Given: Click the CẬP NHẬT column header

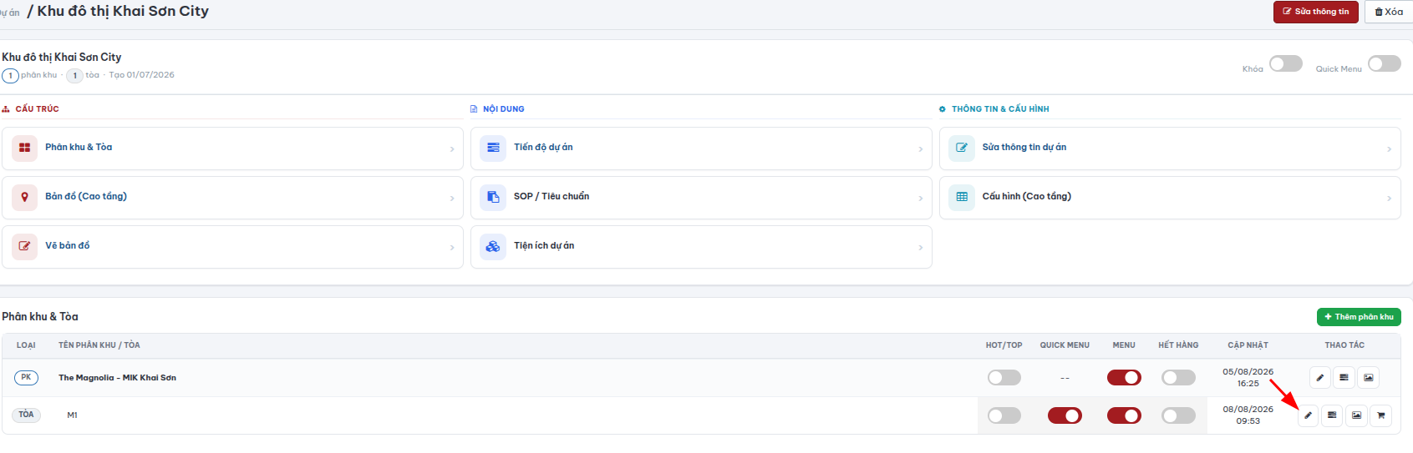Looking at the screenshot, I should tap(1248, 345).
